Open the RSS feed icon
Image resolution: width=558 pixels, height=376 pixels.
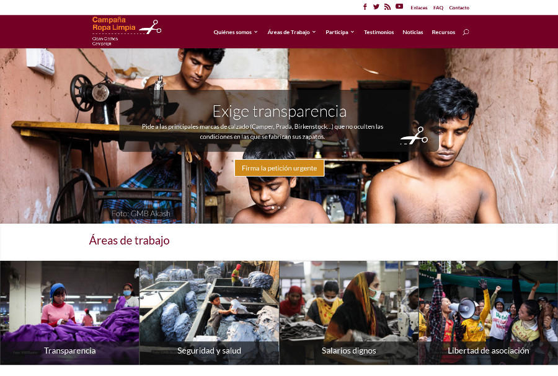tap(387, 7)
